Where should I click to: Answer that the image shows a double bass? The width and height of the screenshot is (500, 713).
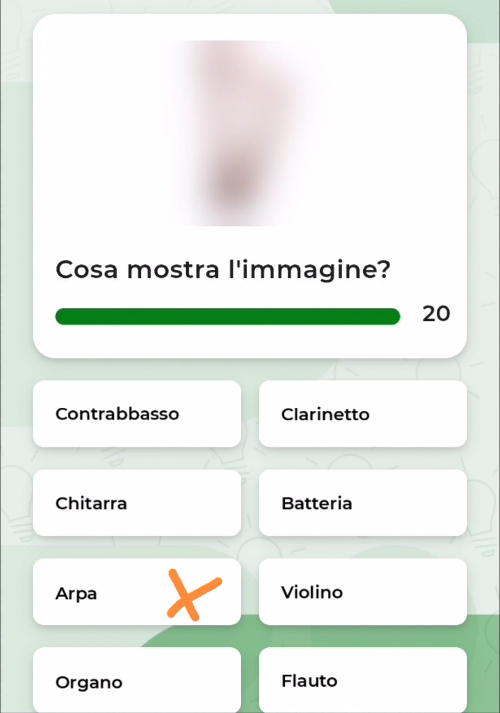click(137, 414)
